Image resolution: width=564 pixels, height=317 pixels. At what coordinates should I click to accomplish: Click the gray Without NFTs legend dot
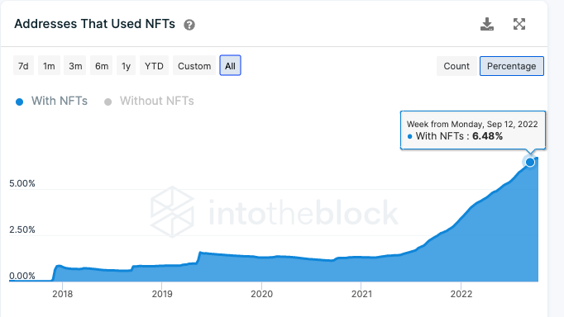[108, 102]
